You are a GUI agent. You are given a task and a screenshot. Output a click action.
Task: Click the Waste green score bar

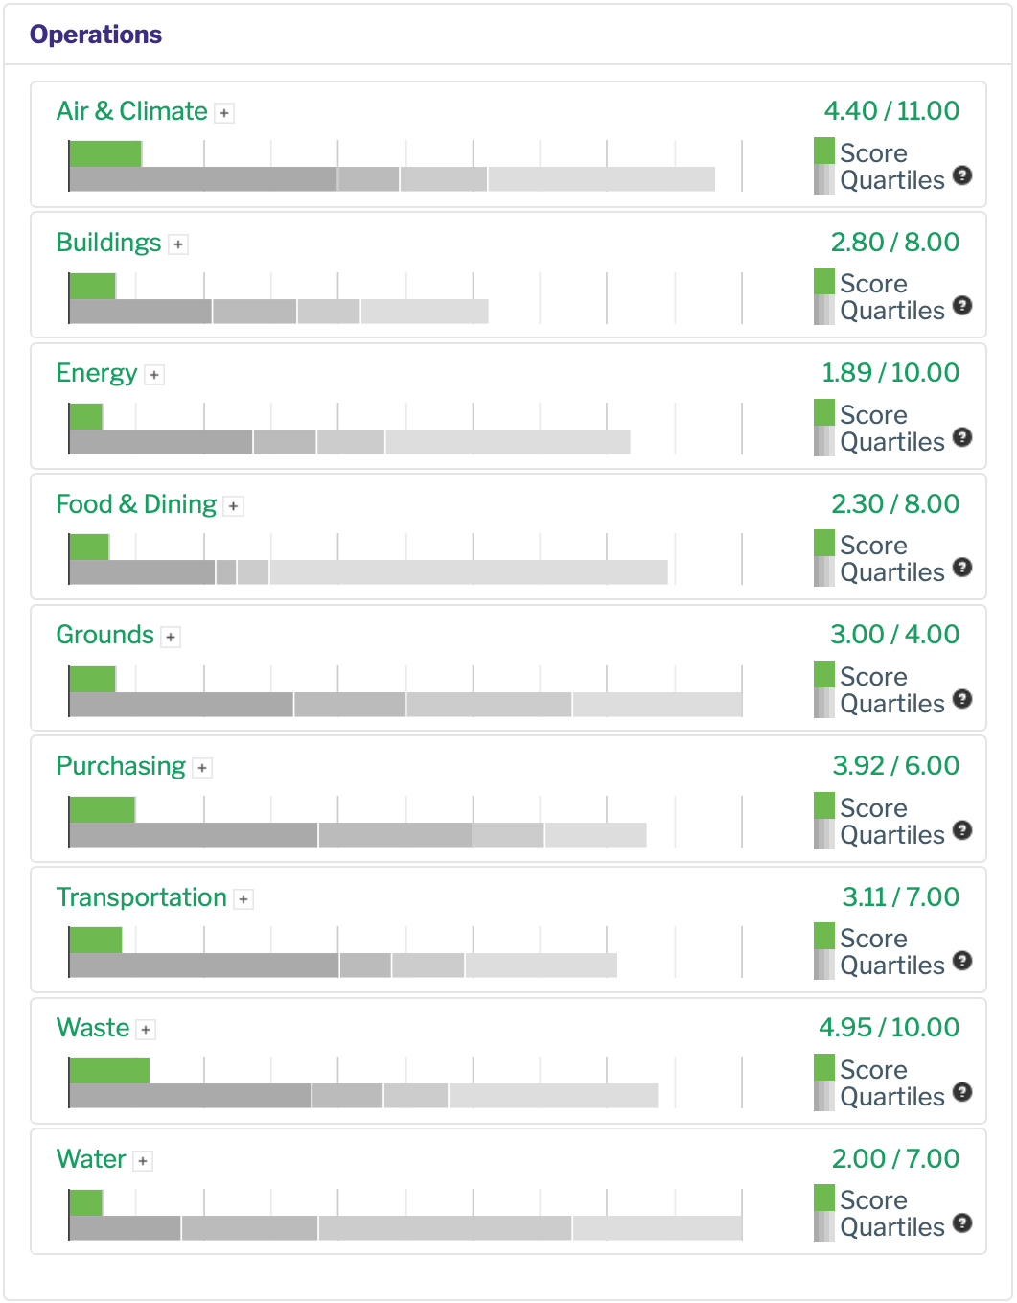[109, 1071]
